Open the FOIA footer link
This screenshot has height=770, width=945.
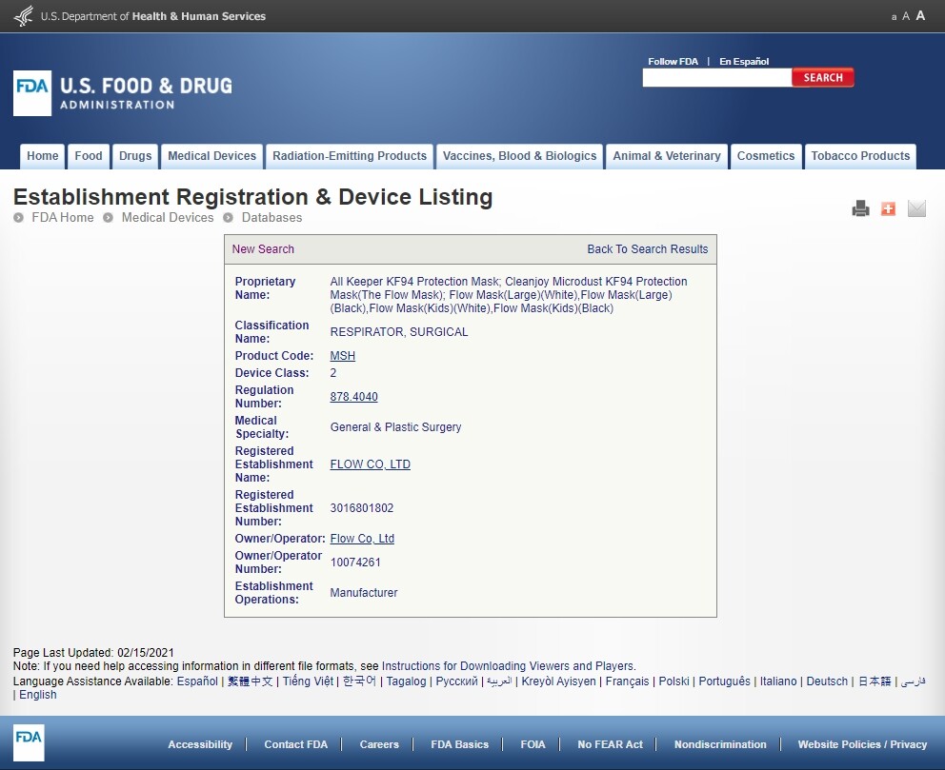click(x=533, y=744)
